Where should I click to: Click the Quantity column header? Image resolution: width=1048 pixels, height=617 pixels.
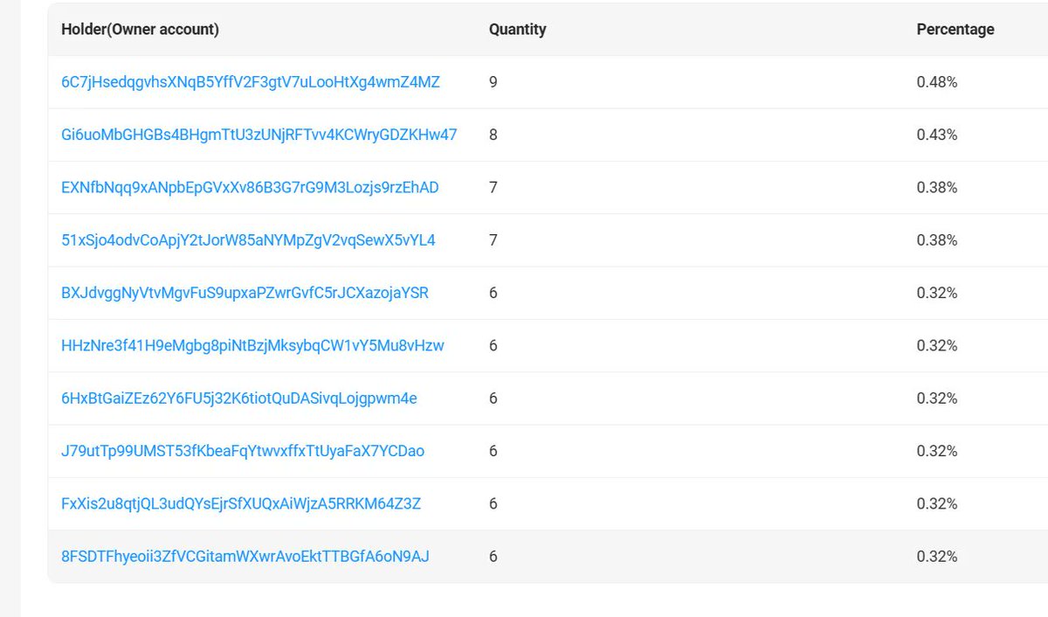coord(517,29)
